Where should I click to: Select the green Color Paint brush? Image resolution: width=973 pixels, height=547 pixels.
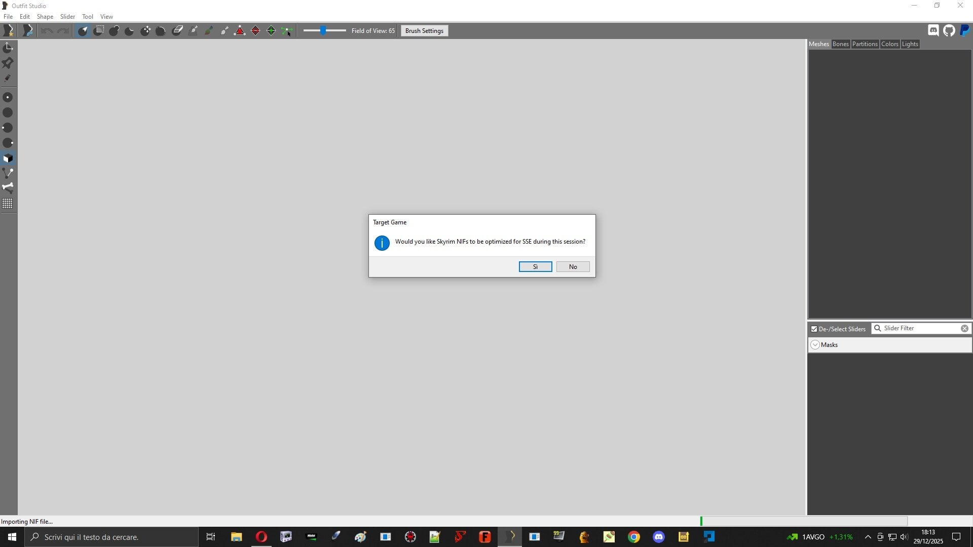(x=208, y=31)
